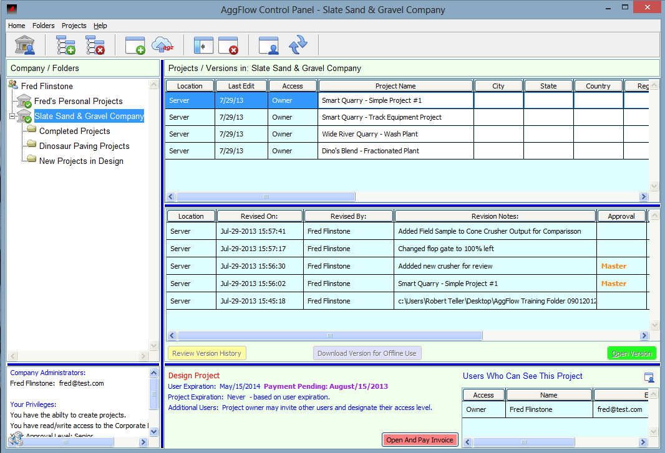Image resolution: width=665 pixels, height=453 pixels.
Task: Click the versions table horizontal scrollbar thumb
Action: coord(329,336)
